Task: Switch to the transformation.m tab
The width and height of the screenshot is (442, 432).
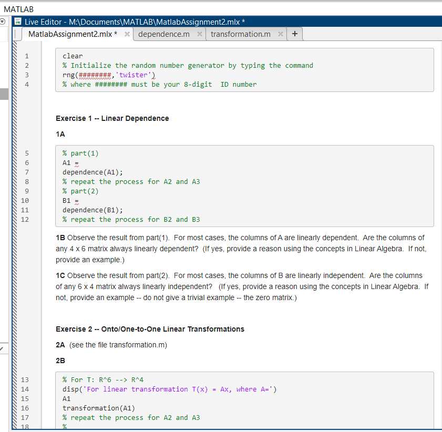Action: pyautogui.click(x=244, y=33)
